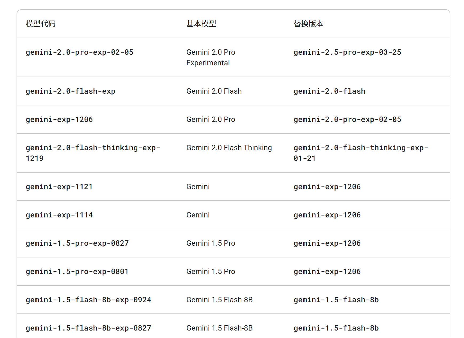The width and height of the screenshot is (464, 338).
Task: Click the '基本模型' column header
Action: (201, 24)
